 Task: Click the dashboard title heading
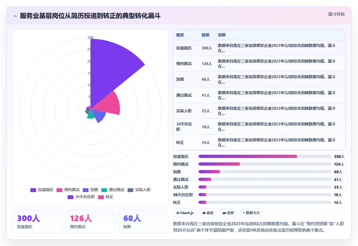coord(90,16)
